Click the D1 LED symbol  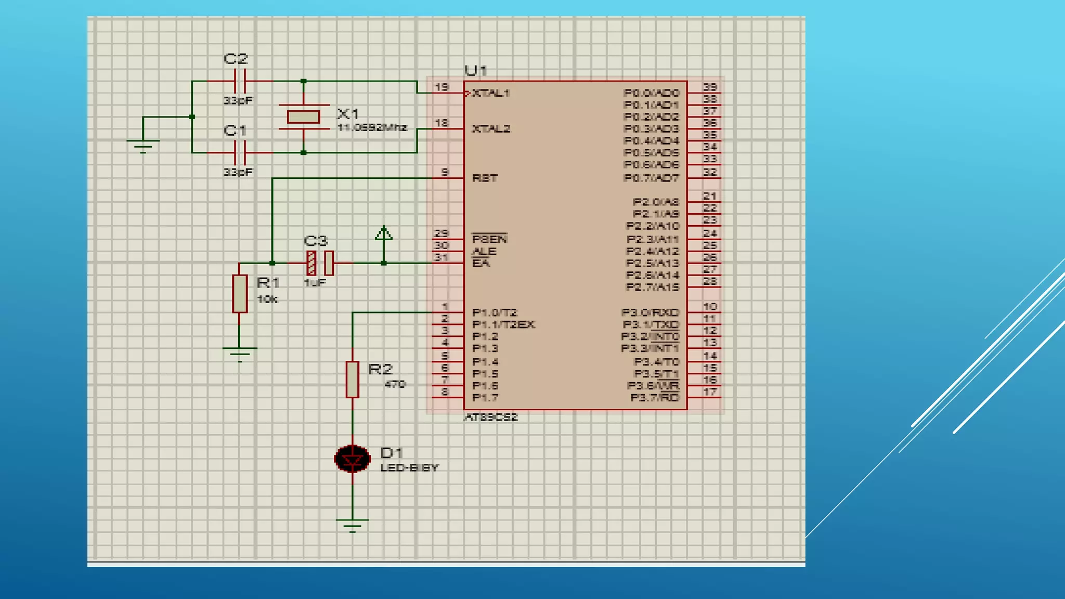(x=353, y=459)
